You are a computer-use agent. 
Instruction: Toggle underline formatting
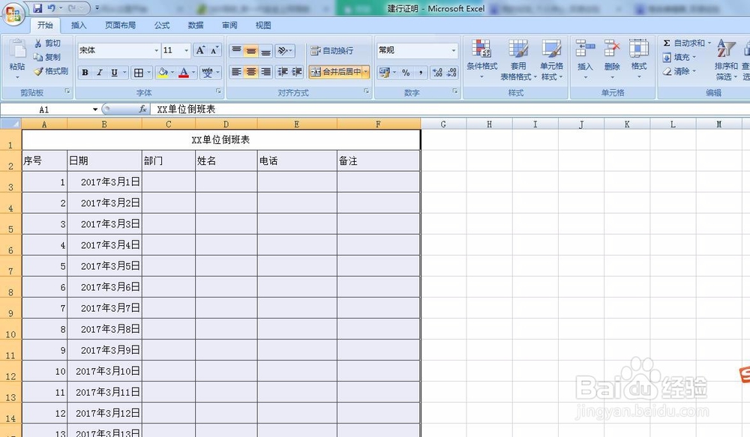(x=112, y=72)
